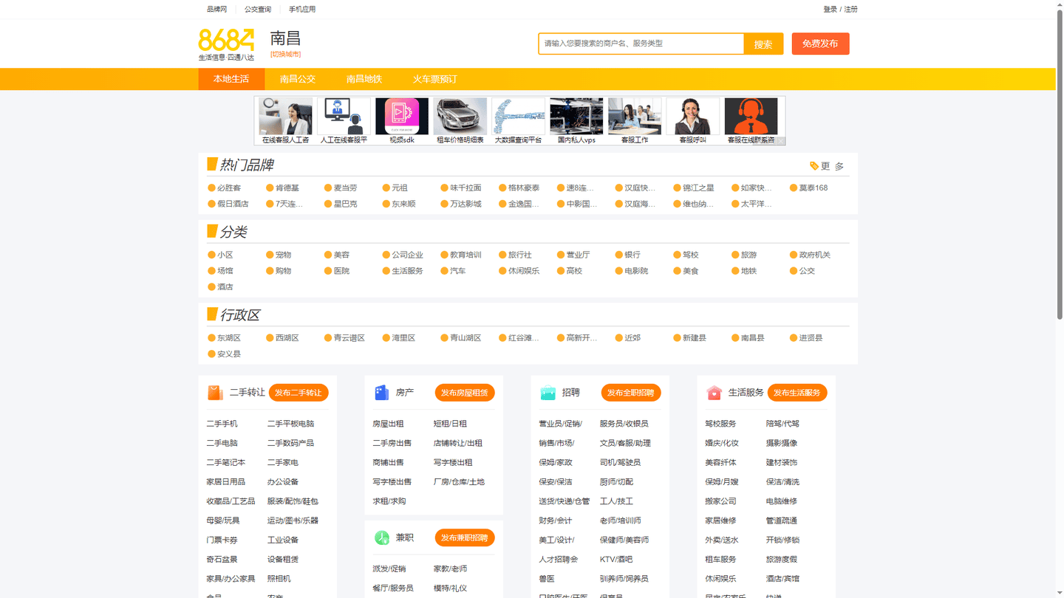Open the 莫泰168 brand link
Screen dimensions: 1064x598
pos(814,188)
